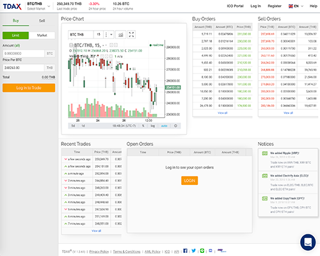The width and height of the screenshot is (320, 256).
Task: Click the Recent Trades Time column header
Action: point(77,152)
